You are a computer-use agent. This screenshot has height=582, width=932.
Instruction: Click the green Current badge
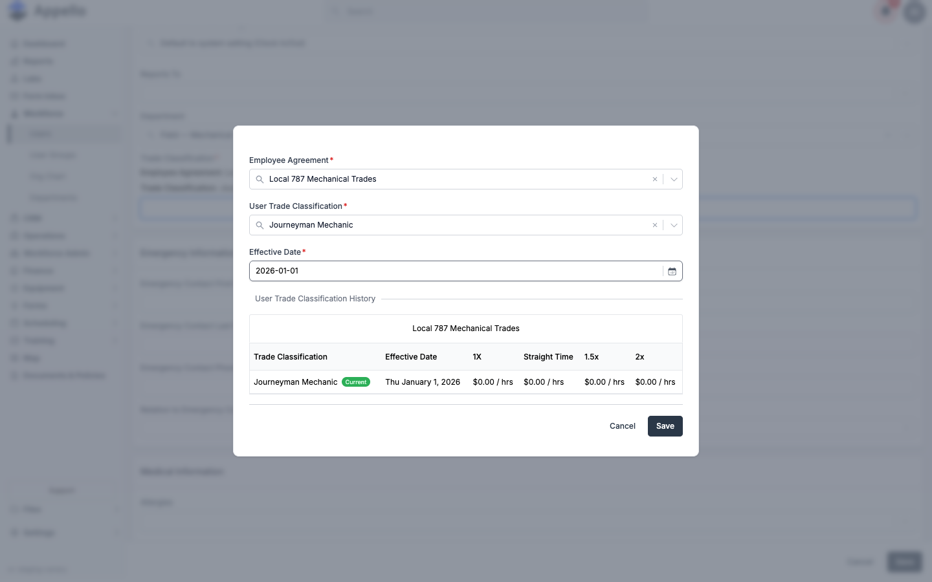(356, 382)
